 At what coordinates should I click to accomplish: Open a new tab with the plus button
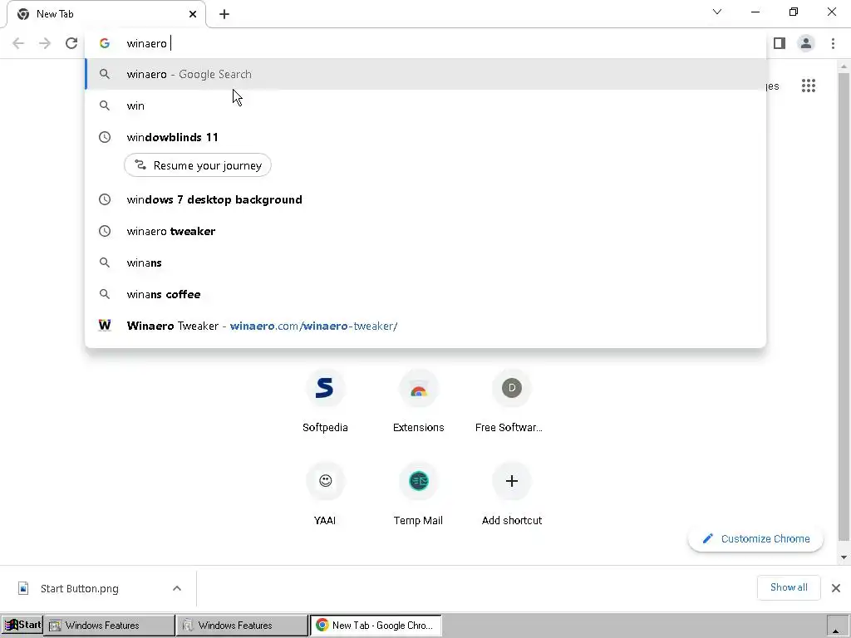click(x=224, y=15)
